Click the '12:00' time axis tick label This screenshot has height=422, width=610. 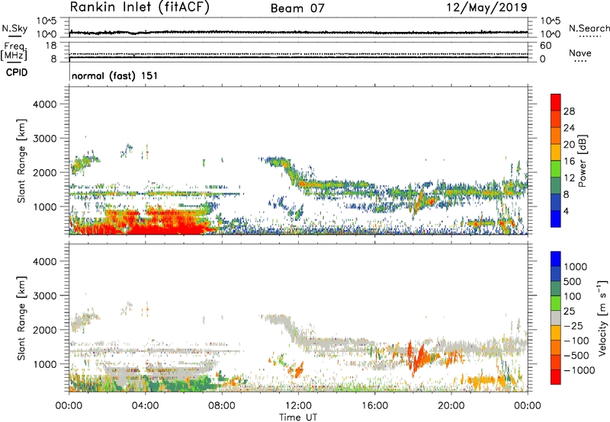coord(298,406)
